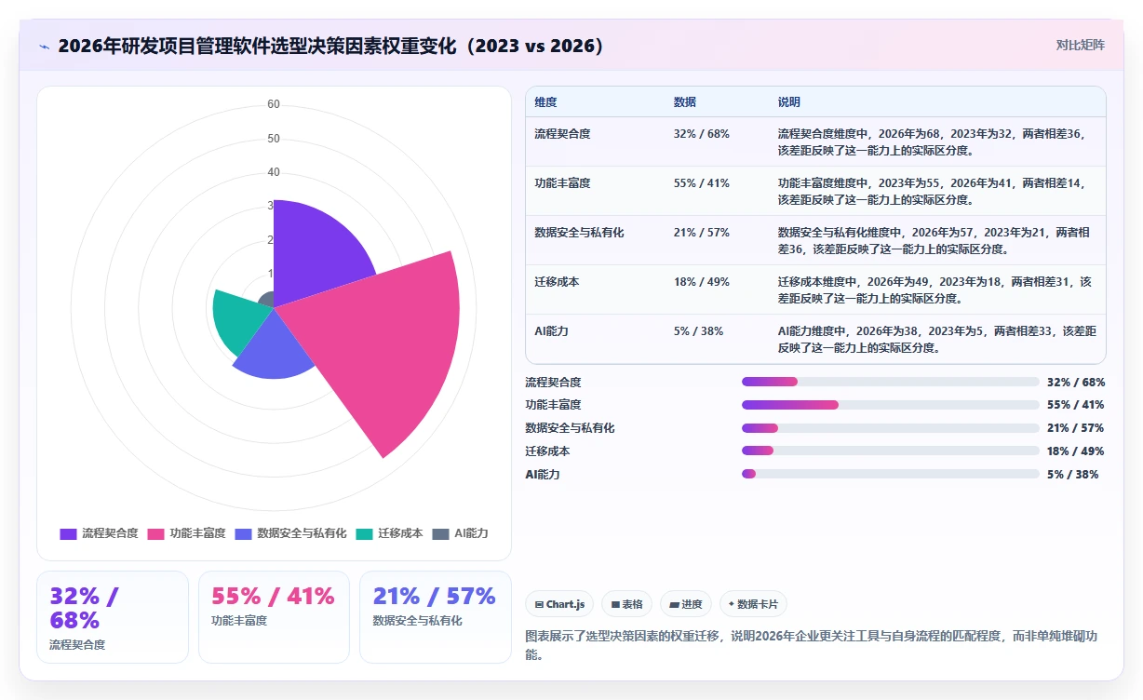This screenshot has width=1143, height=700.
Task: Toggle the 流程契合度 legend swatch
Action: coord(68,533)
